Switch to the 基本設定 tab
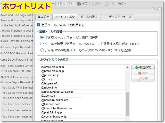The height and width of the screenshot is (123, 165). pyautogui.click(x=44, y=17)
